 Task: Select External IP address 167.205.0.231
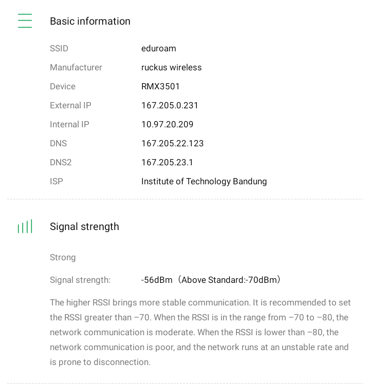click(x=170, y=105)
